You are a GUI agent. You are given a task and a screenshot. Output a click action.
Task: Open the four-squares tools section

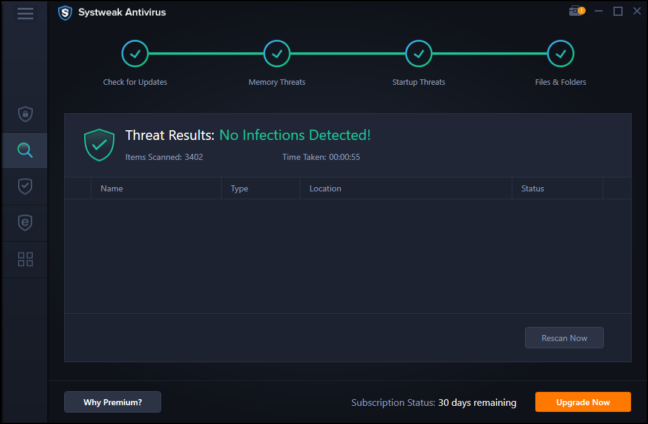tap(25, 259)
